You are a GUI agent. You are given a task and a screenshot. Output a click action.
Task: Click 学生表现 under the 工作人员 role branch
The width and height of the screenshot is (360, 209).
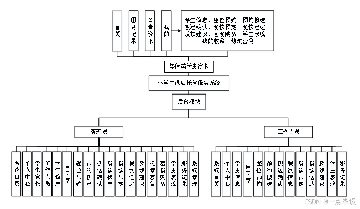(332, 174)
